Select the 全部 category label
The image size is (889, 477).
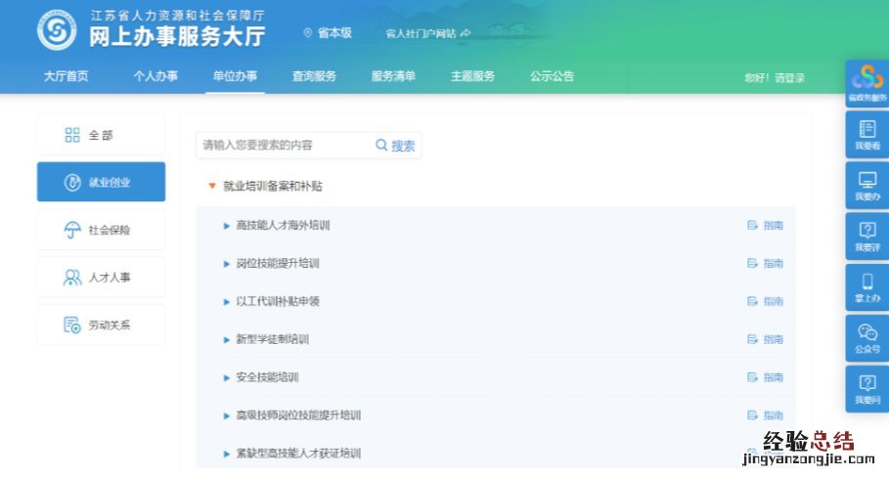(101, 136)
